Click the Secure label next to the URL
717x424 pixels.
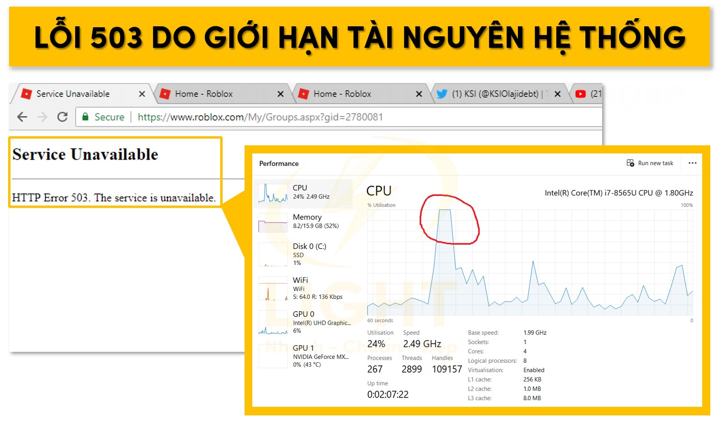pyautogui.click(x=109, y=117)
